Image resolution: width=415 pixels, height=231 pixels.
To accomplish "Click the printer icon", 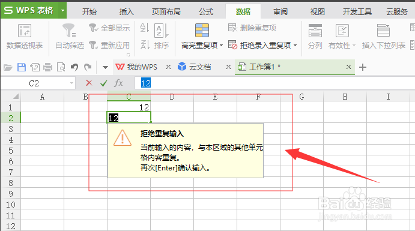I will [47, 67].
